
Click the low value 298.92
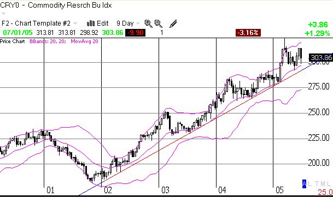(x=89, y=33)
